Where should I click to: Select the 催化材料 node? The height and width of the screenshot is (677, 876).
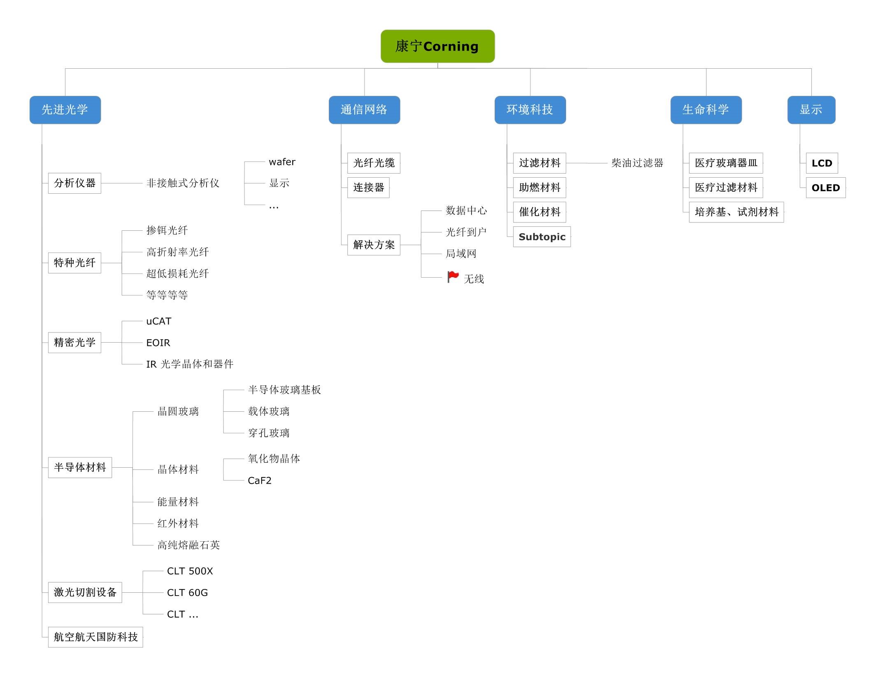click(539, 212)
